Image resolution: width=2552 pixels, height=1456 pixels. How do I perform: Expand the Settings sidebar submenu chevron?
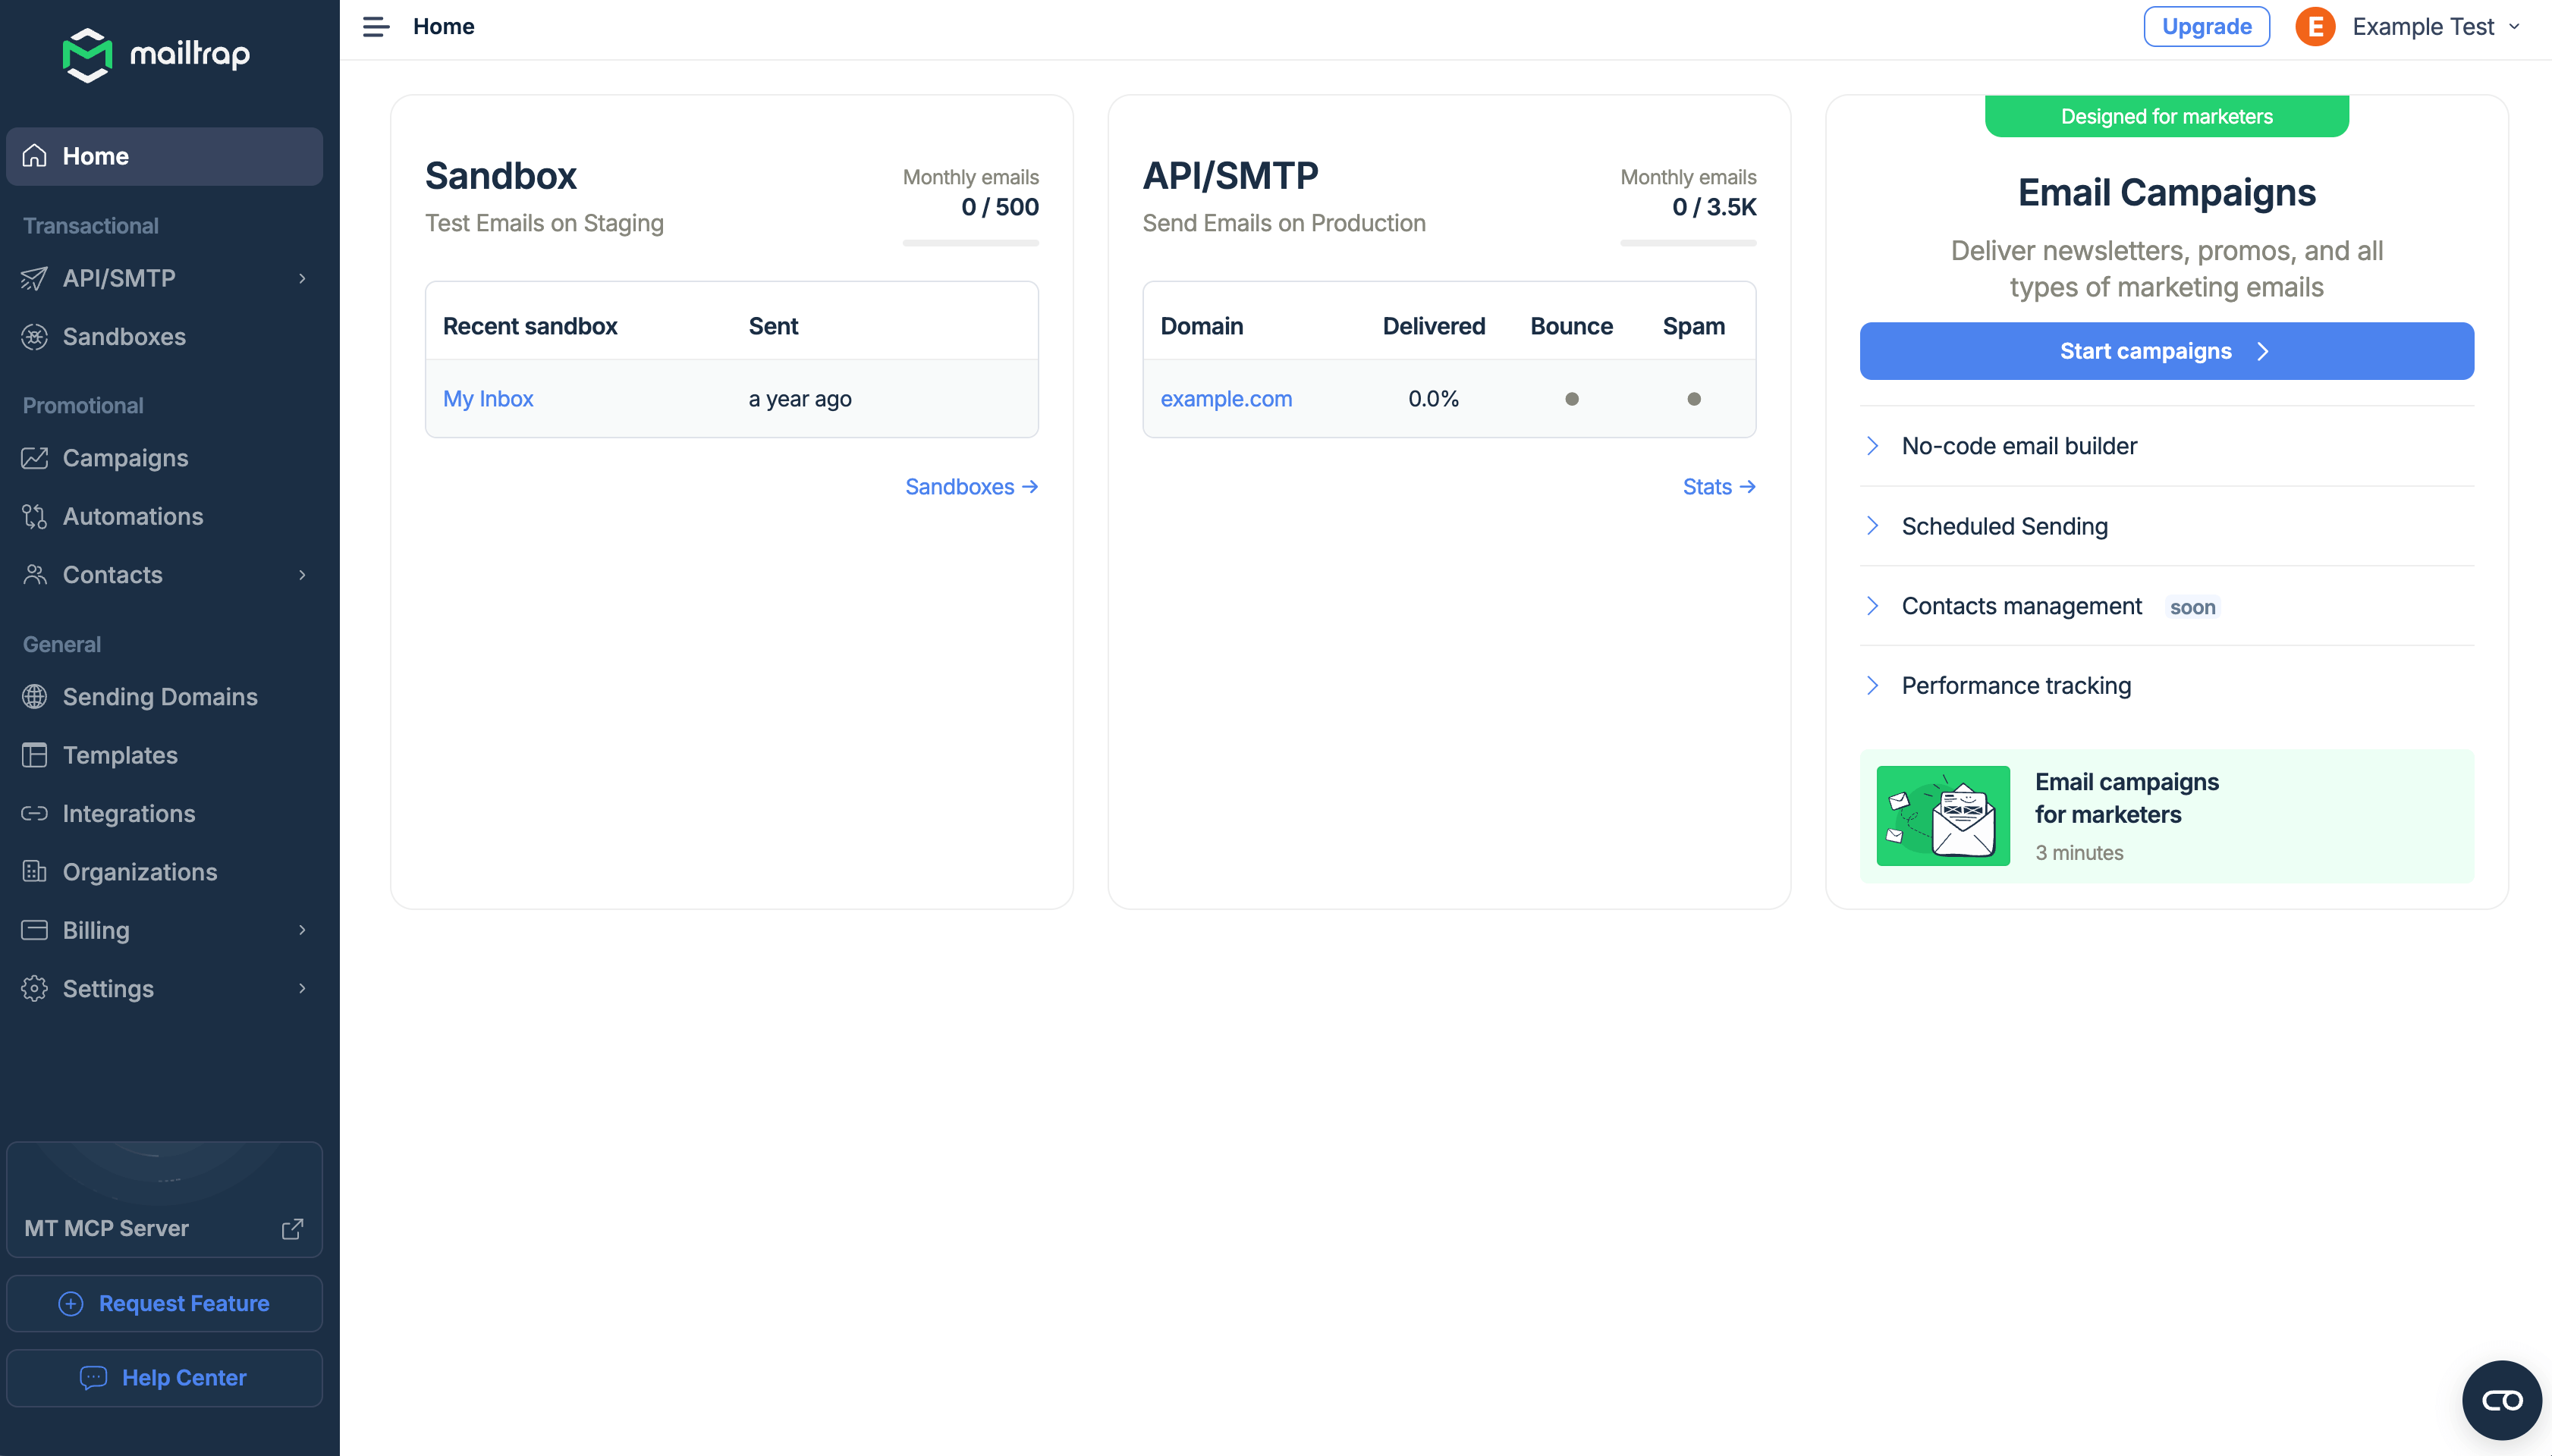(302, 989)
